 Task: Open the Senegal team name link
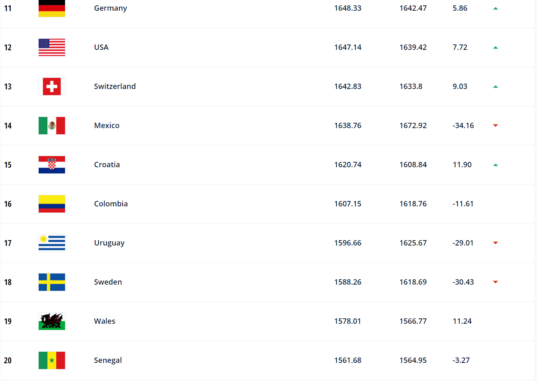108,360
